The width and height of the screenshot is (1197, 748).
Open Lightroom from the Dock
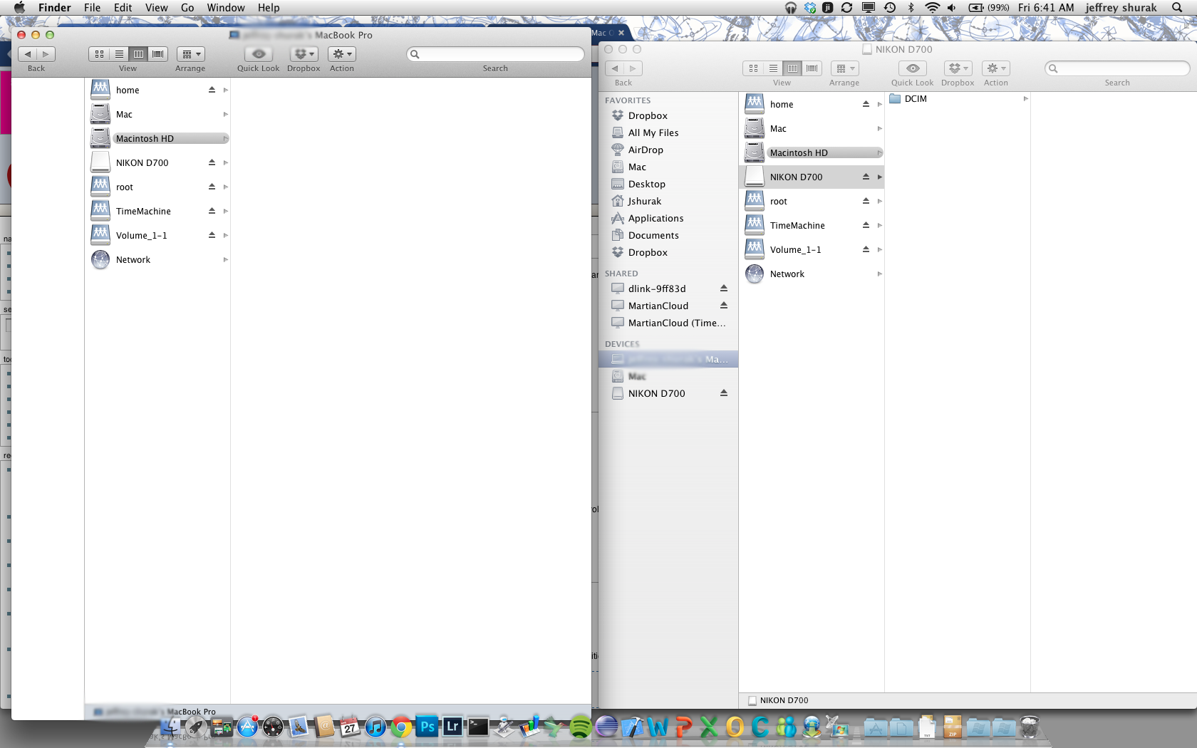tap(452, 727)
